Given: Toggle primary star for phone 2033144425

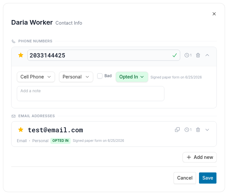Looking at the screenshot, I should [21, 55].
